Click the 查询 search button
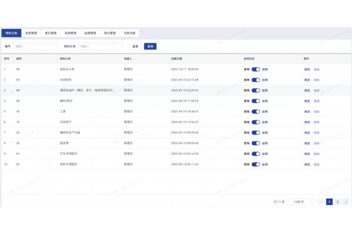This screenshot has width=352, height=235. coord(150,46)
